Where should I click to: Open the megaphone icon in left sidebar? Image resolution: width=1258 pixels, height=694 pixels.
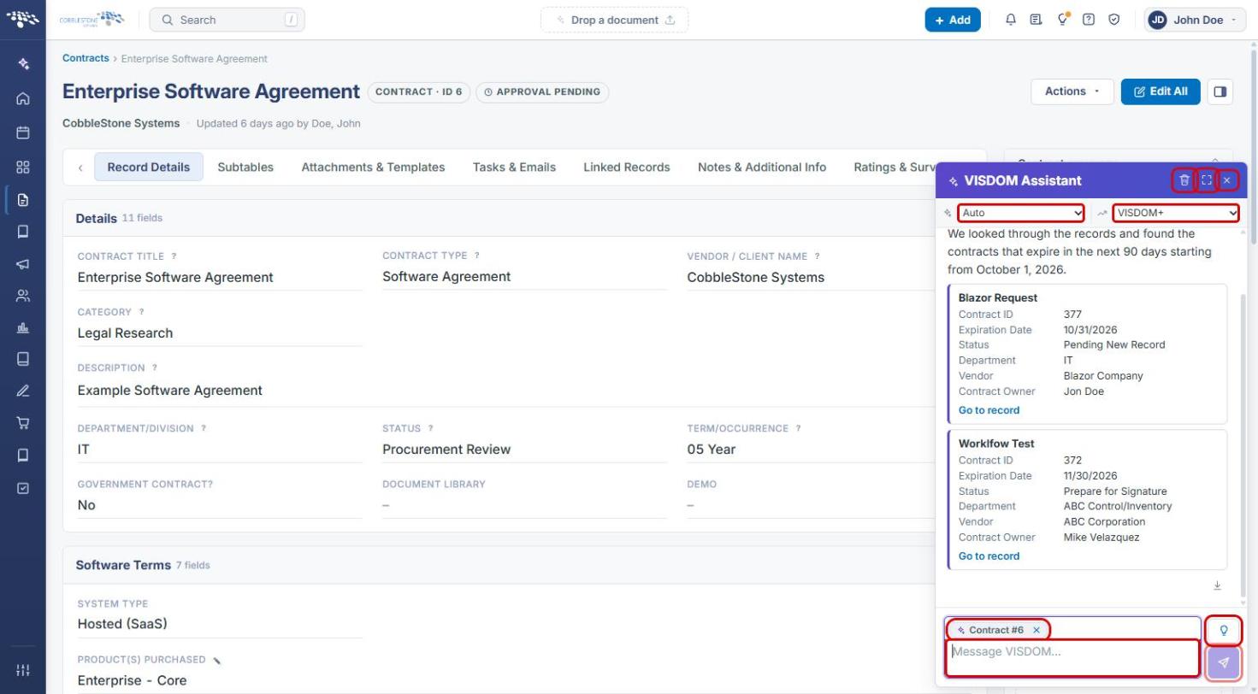click(x=23, y=264)
